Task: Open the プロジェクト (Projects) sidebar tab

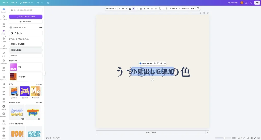Action: pos(4,61)
